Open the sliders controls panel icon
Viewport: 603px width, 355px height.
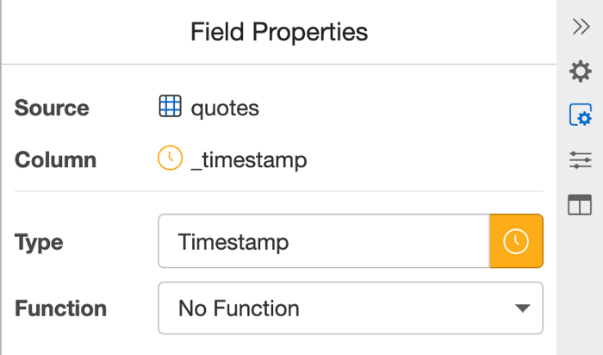tap(581, 159)
